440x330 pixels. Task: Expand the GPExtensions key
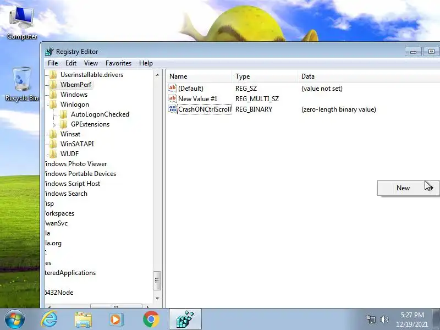54,125
